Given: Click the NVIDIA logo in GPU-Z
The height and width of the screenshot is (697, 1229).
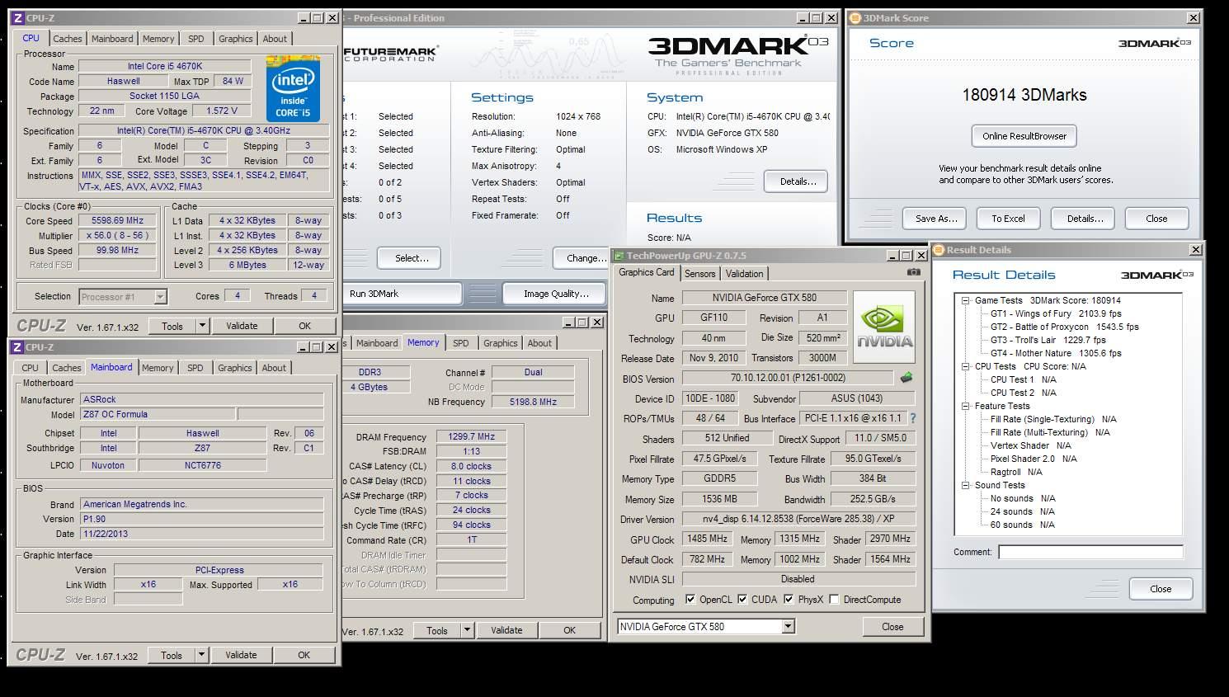Looking at the screenshot, I should [x=883, y=327].
